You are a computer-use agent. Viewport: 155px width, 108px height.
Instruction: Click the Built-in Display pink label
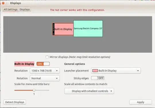[x=24, y=64]
